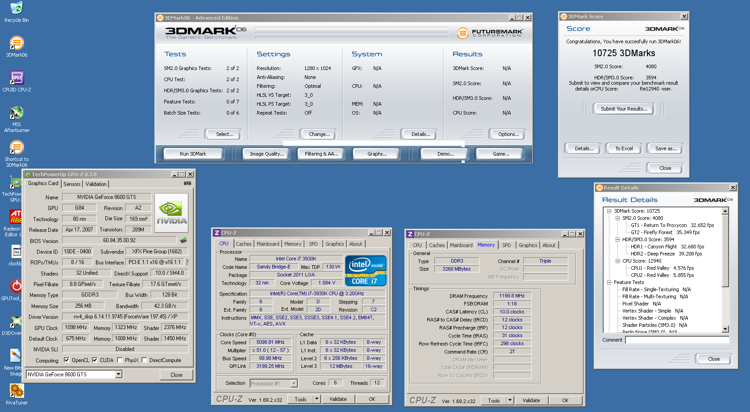
Task: Toggle the OpenCL checkbox
Action: tap(67, 360)
